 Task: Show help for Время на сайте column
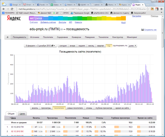[x=154, y=118]
